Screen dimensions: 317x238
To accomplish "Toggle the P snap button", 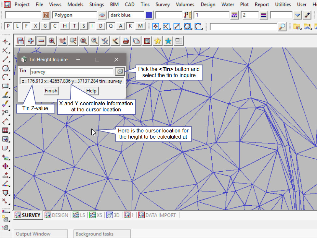I will (8, 26).
